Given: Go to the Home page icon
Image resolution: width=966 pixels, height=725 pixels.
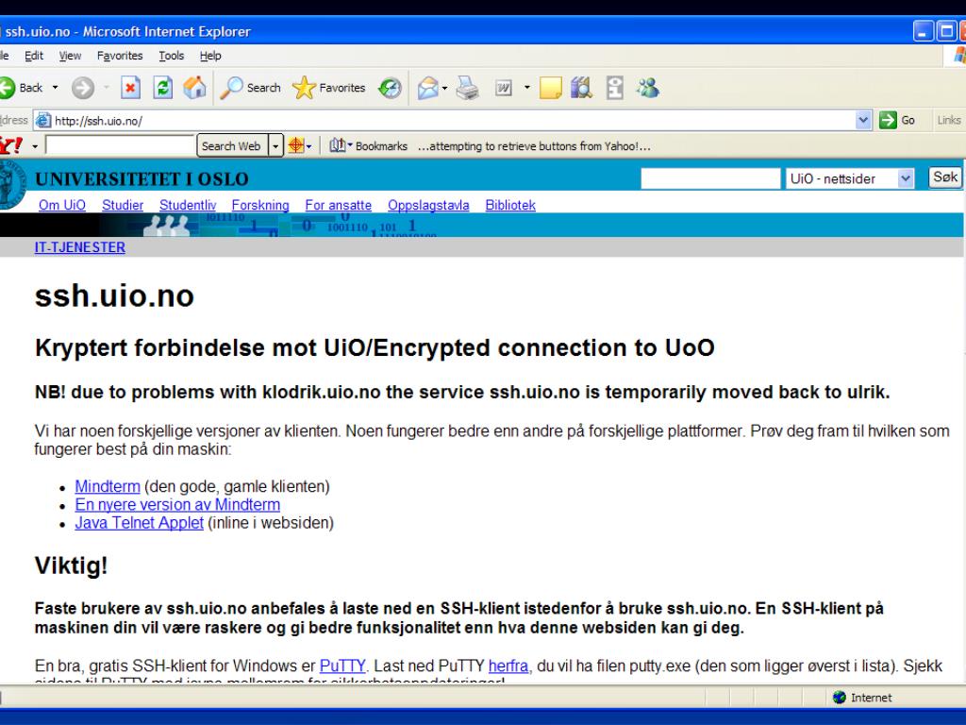Looking at the screenshot, I should (x=194, y=88).
